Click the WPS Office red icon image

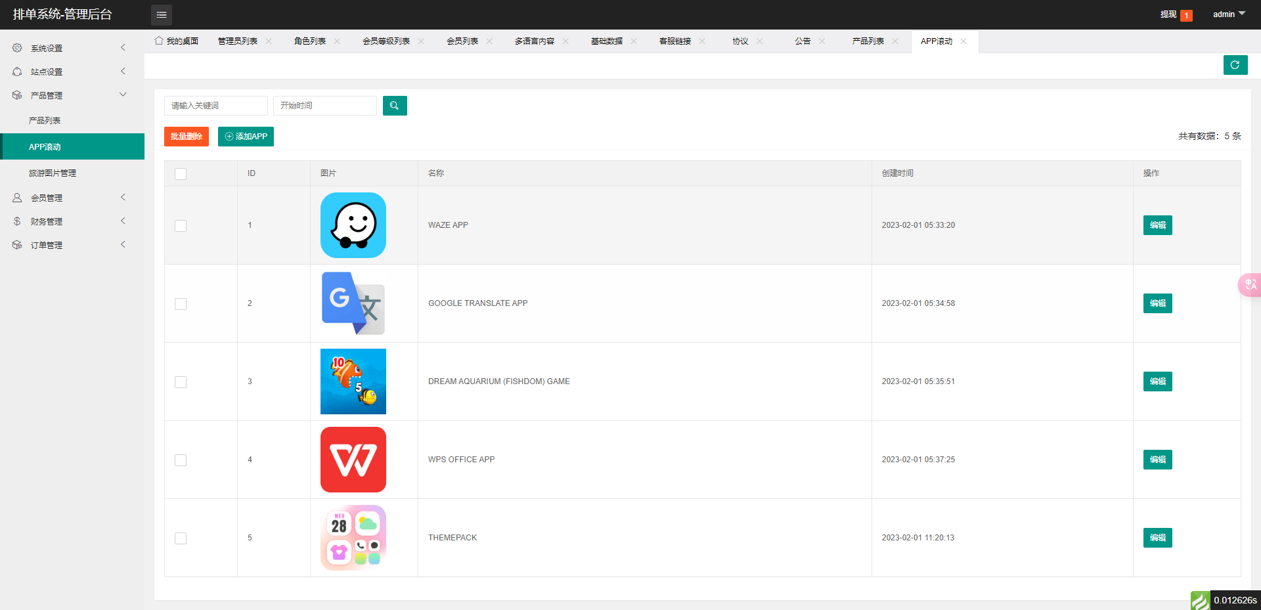[353, 460]
